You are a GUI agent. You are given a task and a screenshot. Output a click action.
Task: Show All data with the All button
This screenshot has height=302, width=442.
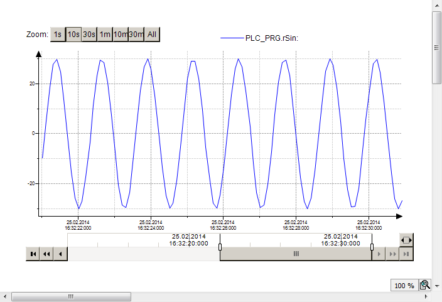point(152,35)
